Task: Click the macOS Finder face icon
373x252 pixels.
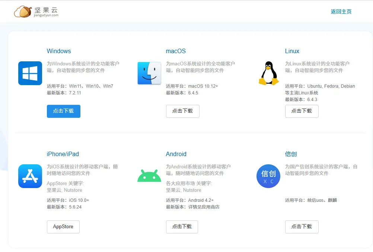Action: coord(149,73)
